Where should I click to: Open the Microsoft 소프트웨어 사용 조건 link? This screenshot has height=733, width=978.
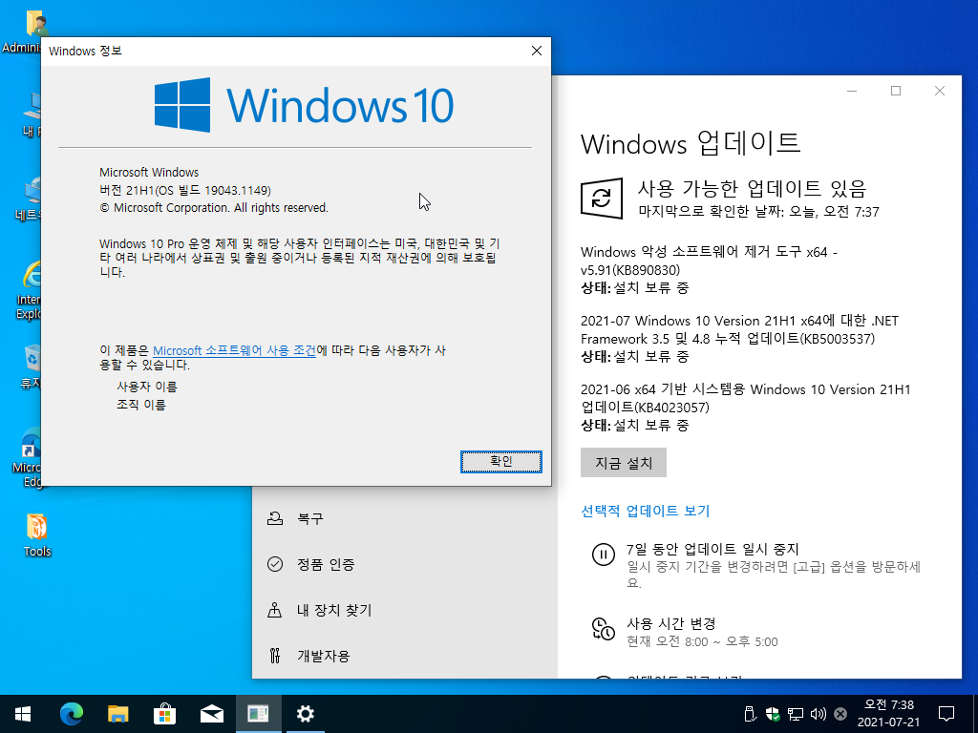pyautogui.click(x=235, y=350)
